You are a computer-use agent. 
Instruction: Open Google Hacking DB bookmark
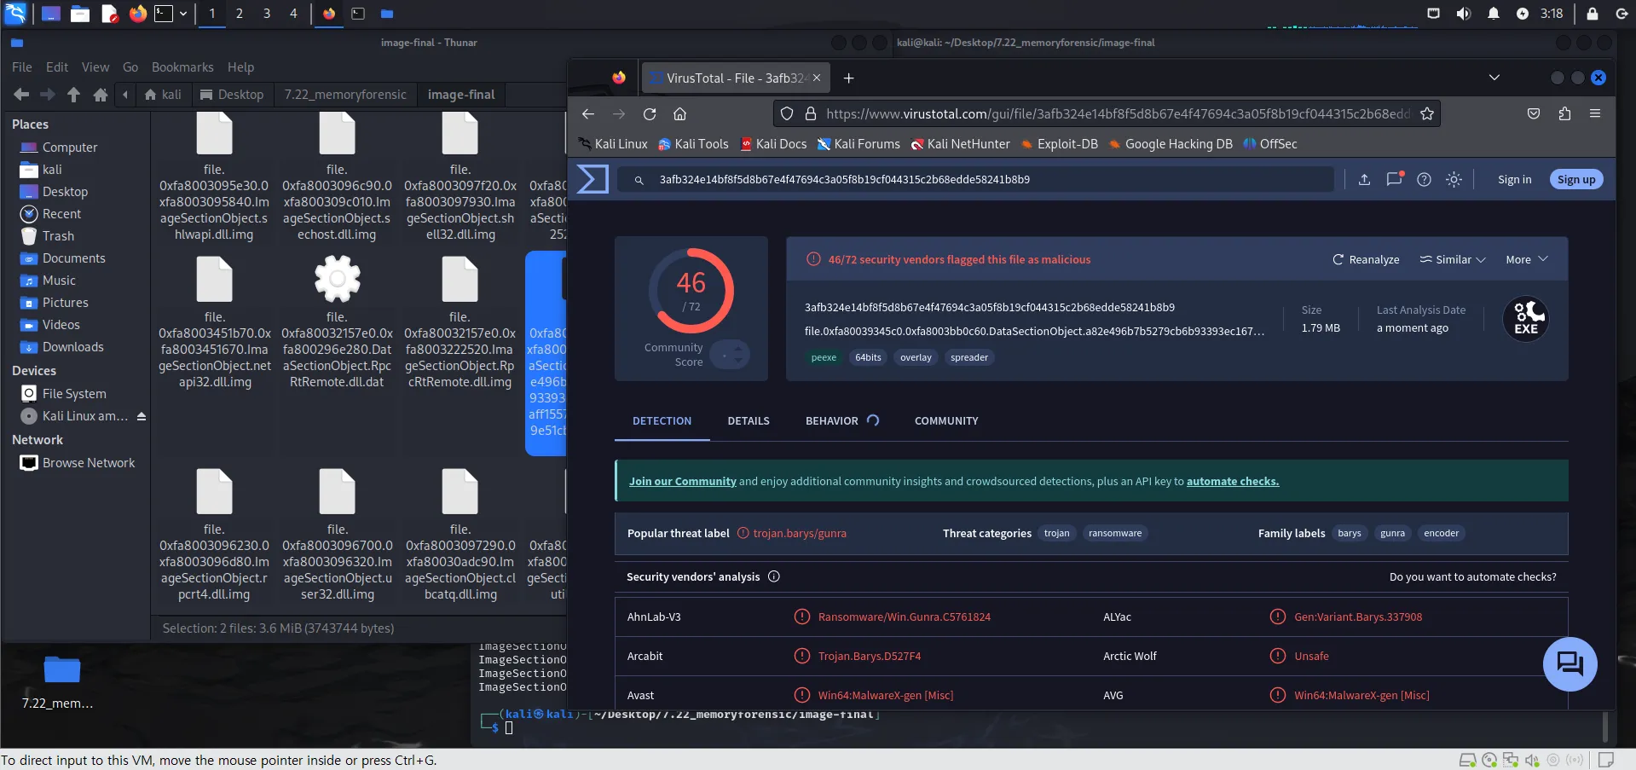[x=1171, y=144]
